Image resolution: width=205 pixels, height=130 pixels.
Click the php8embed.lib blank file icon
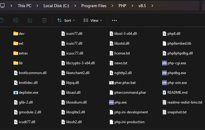164,43
